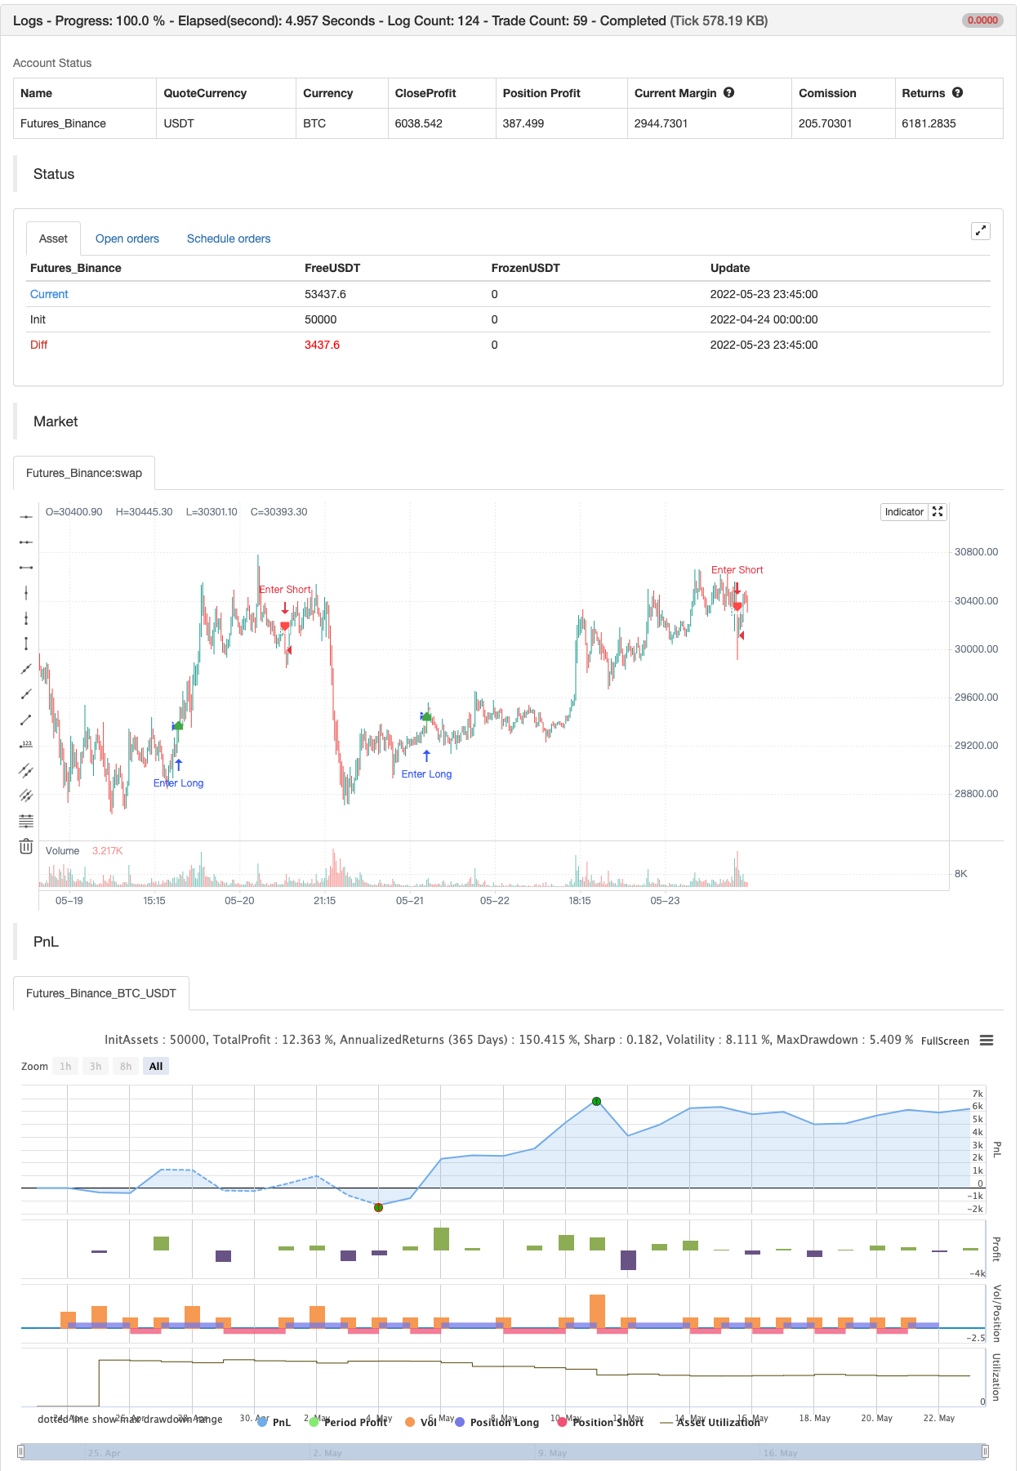The image size is (1020, 1471).
Task: Click the Enter Short label near 30400
Action: (x=285, y=590)
